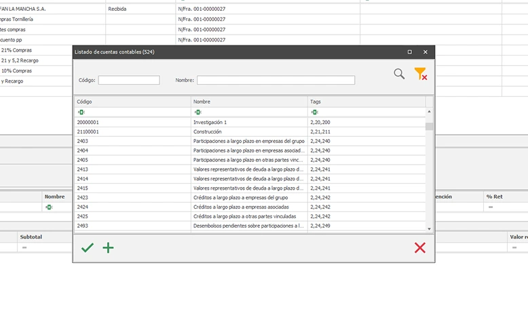Select account row 21100001 Construcción
Image resolution: width=528 pixels, height=309 pixels.
pyautogui.click(x=250, y=131)
